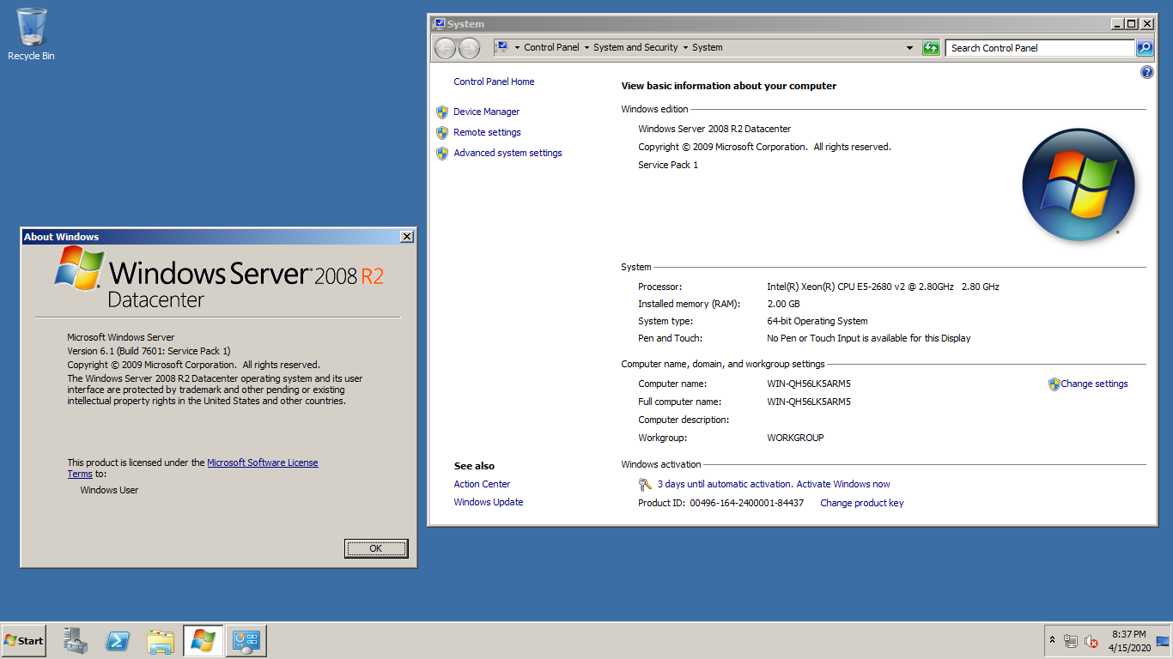Click the computer icon in address bar
The height and width of the screenshot is (659, 1173).
tap(502, 47)
